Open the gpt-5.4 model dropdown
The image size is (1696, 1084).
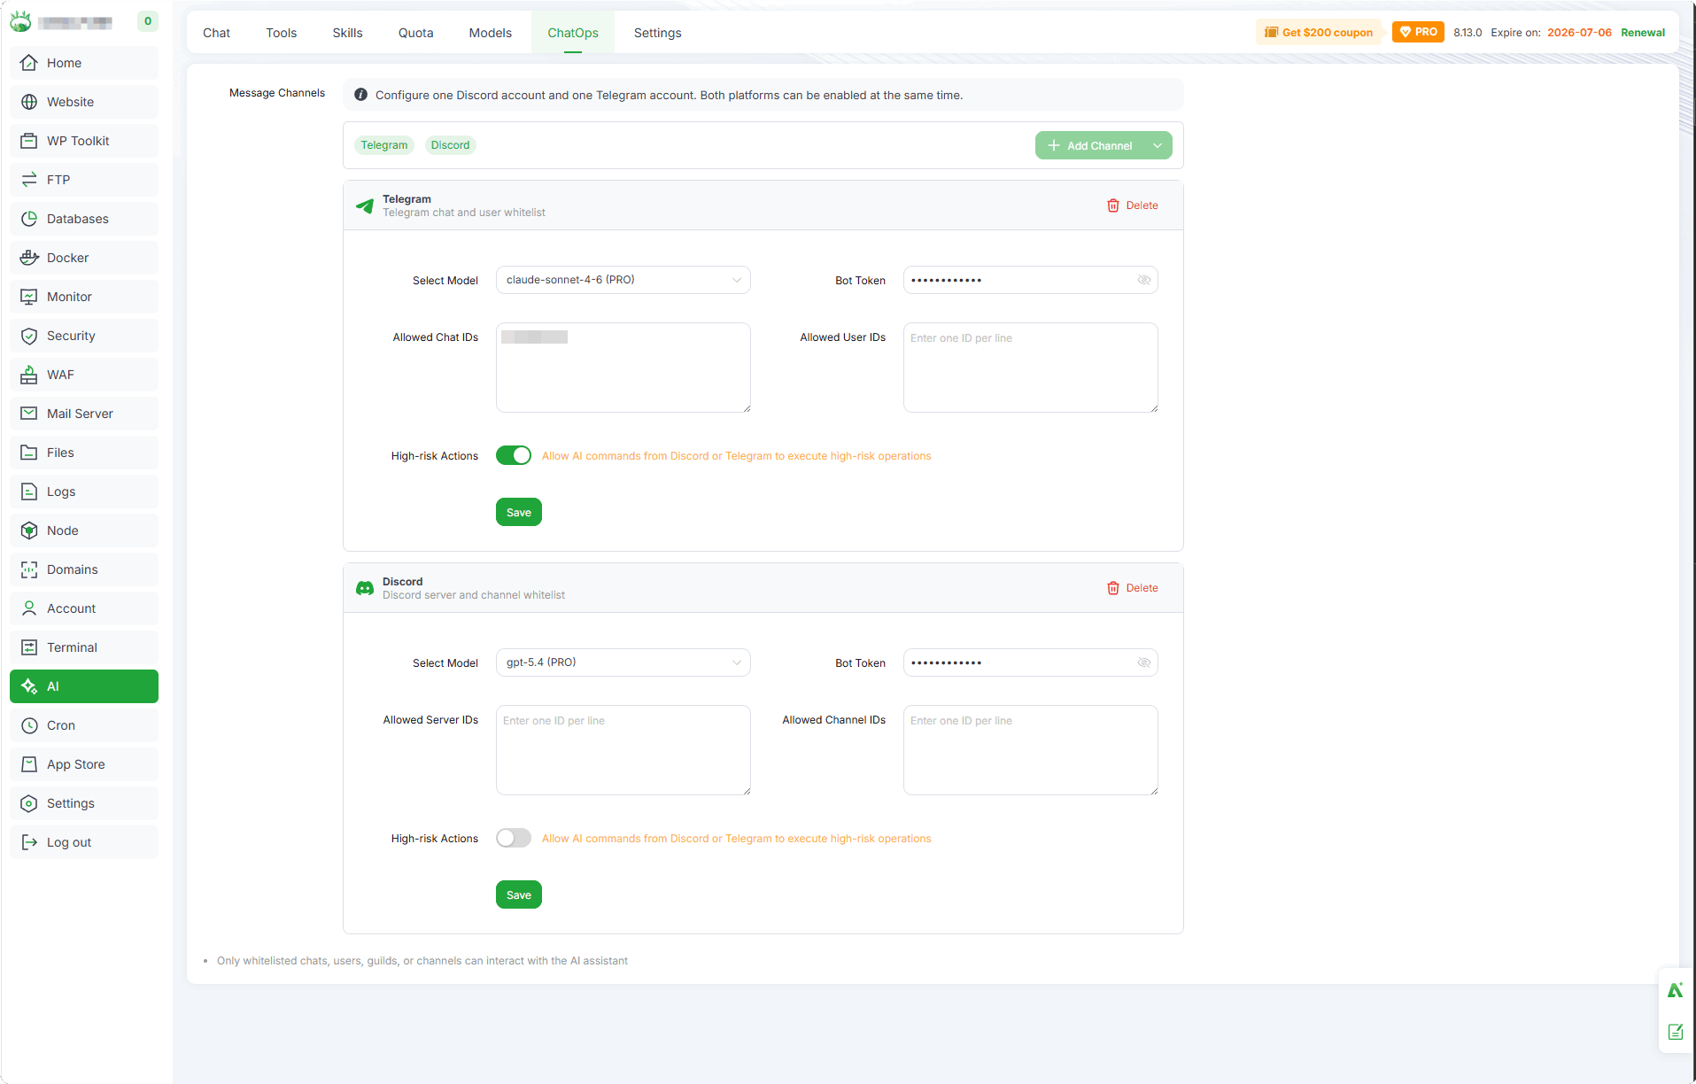[623, 662]
